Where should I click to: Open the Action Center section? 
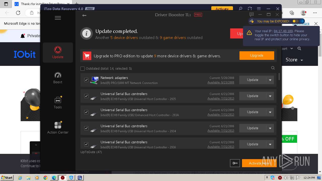pos(58,128)
